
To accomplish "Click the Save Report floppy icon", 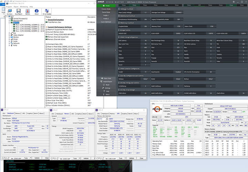I will (x=19, y=12).
